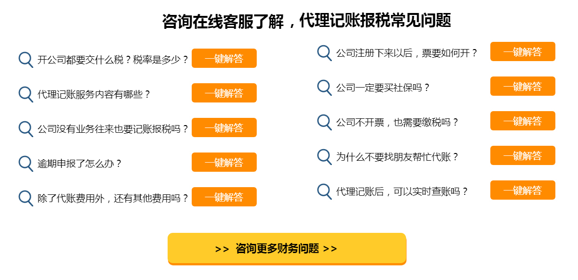This screenshot has height=280, width=578.
Task: Click 一键解答 for 开公司都要交什么税
Action: point(224,58)
